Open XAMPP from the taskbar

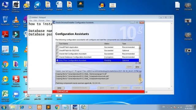tap(40, 107)
